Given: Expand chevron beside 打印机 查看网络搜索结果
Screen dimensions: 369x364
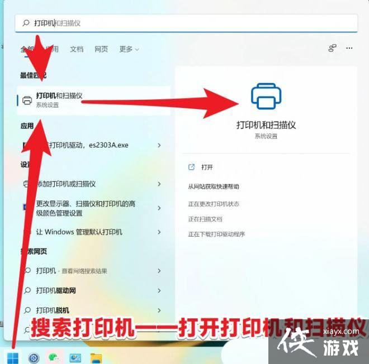Looking at the screenshot, I should pyautogui.click(x=159, y=271).
